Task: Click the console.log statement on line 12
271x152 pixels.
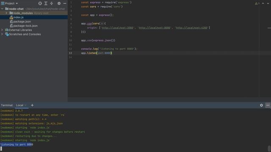Action: point(109,49)
